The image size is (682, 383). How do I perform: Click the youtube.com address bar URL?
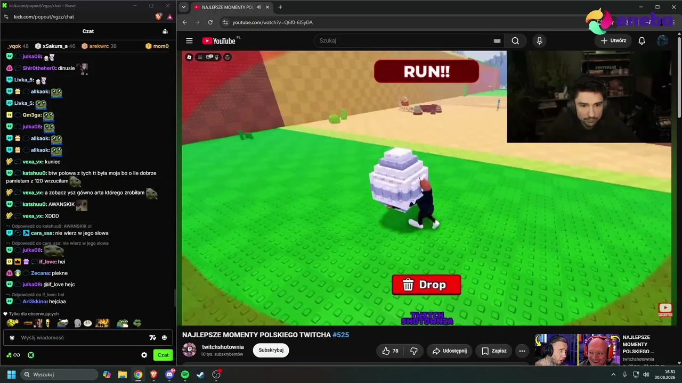[x=272, y=22]
